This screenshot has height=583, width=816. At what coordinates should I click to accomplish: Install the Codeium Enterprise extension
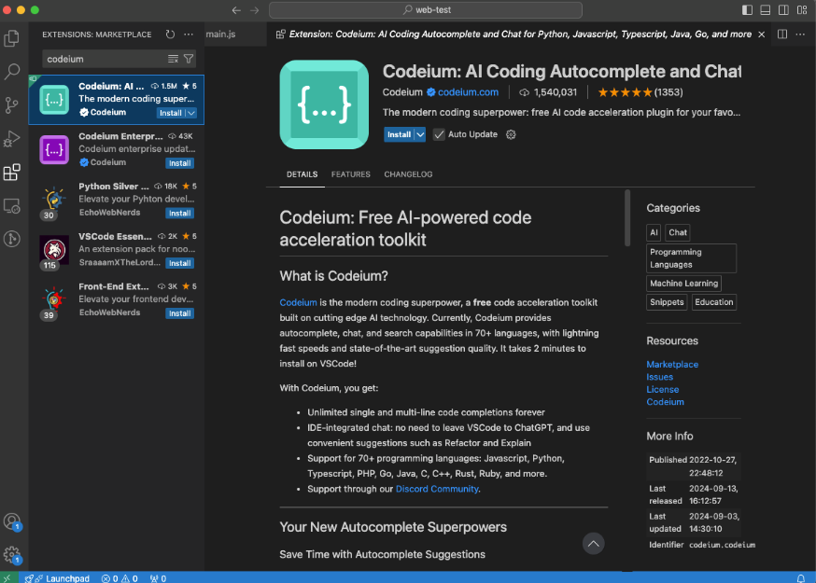coord(179,163)
